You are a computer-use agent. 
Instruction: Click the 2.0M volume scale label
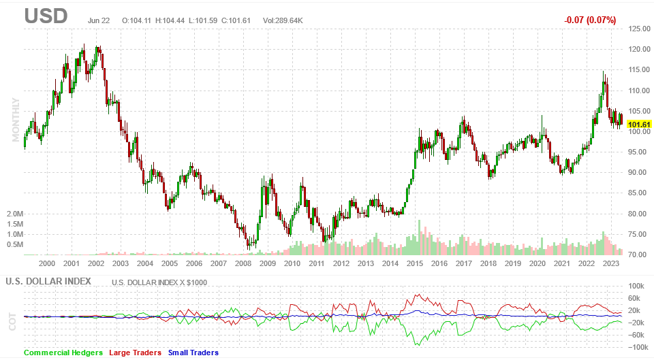15,214
